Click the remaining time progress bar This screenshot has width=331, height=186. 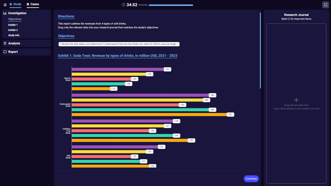(x=171, y=5)
